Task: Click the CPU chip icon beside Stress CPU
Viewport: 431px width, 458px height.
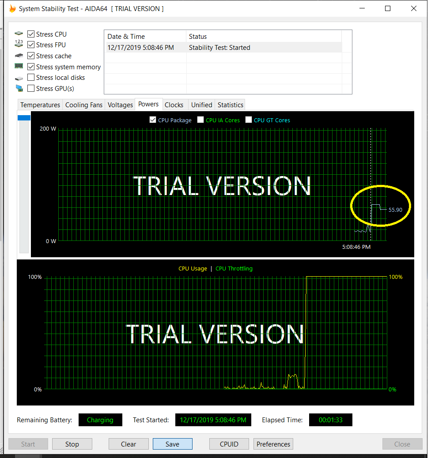Action: 19,34
